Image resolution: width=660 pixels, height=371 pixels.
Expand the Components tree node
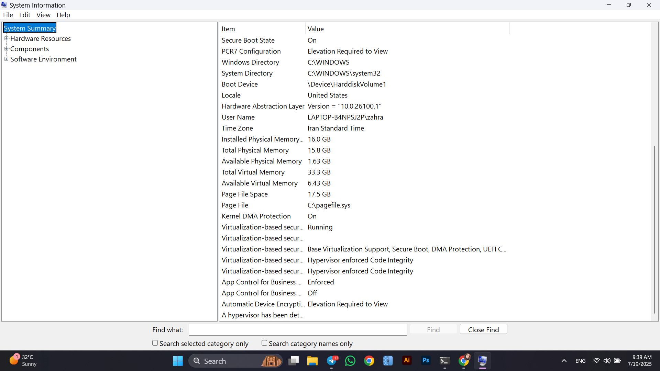pos(6,49)
